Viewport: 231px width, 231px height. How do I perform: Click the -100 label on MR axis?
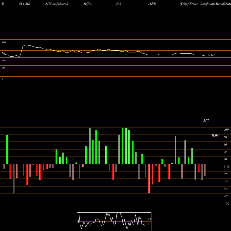[226, 204]
